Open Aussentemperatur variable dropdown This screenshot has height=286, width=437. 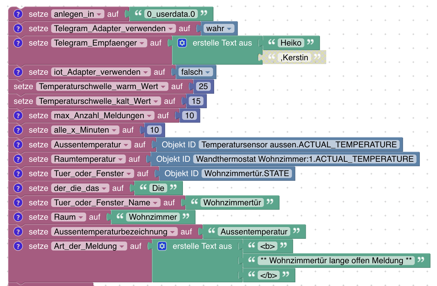coord(91,145)
